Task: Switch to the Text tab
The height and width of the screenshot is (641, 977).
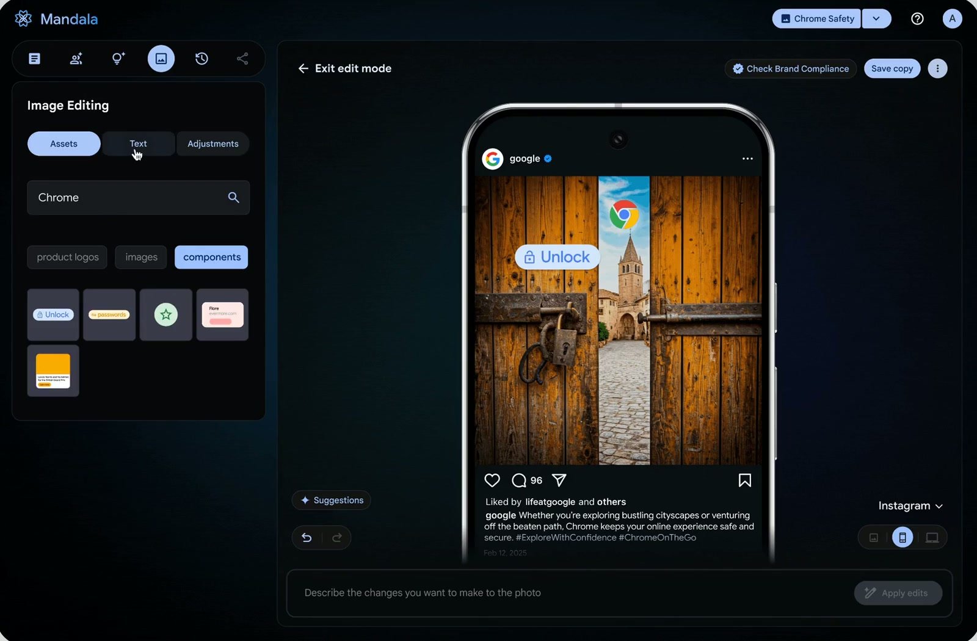Action: click(138, 144)
